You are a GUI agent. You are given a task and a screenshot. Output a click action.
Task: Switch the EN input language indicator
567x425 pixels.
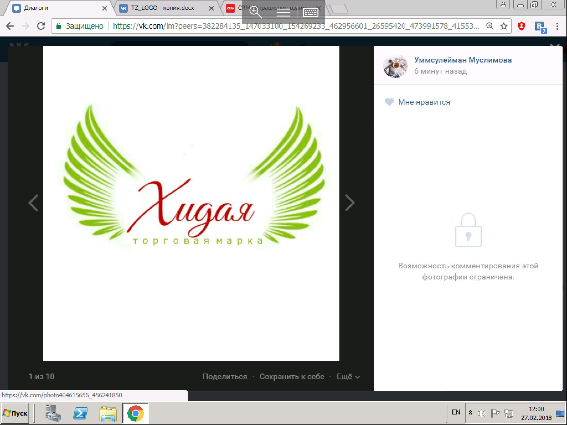pos(456,412)
